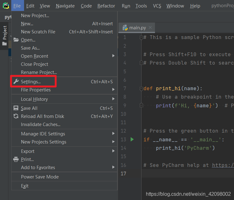Screen dimensions: 234x200
Task: Click line number 7 in the gutter
Action: (125, 88)
